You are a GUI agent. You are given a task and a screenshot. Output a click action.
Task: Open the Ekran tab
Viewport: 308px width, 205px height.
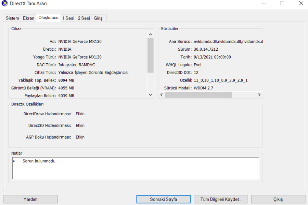28,18
